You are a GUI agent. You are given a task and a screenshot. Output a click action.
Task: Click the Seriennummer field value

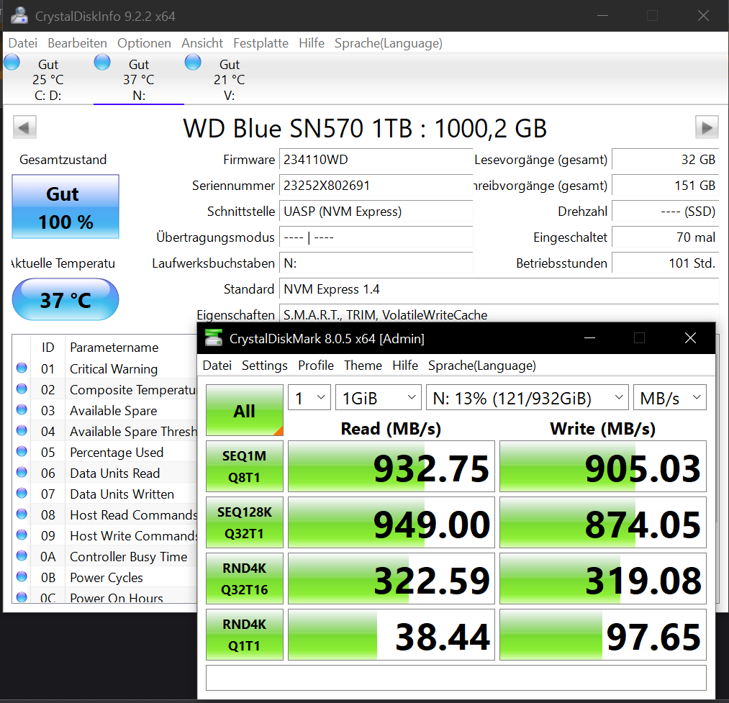coord(376,186)
